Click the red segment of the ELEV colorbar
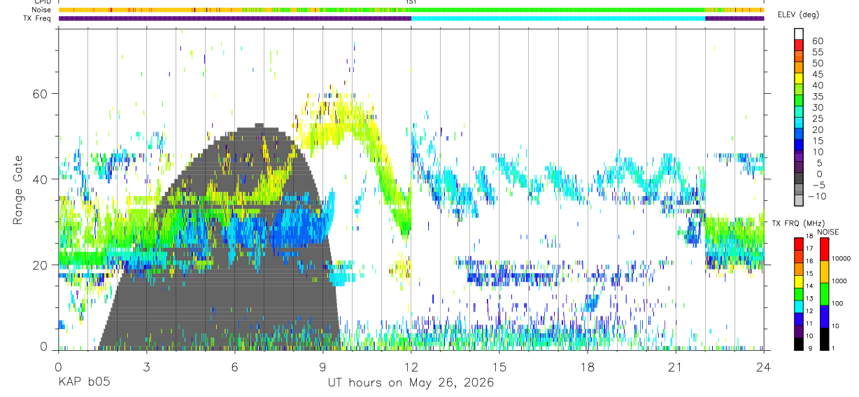The height and width of the screenshot is (397, 859). (799, 46)
